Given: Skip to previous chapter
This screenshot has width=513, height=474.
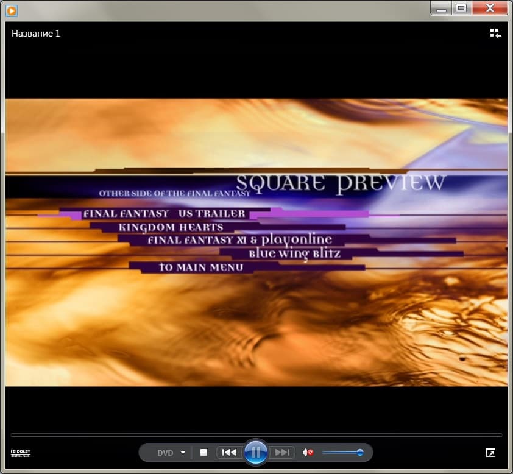Looking at the screenshot, I should (x=229, y=453).
